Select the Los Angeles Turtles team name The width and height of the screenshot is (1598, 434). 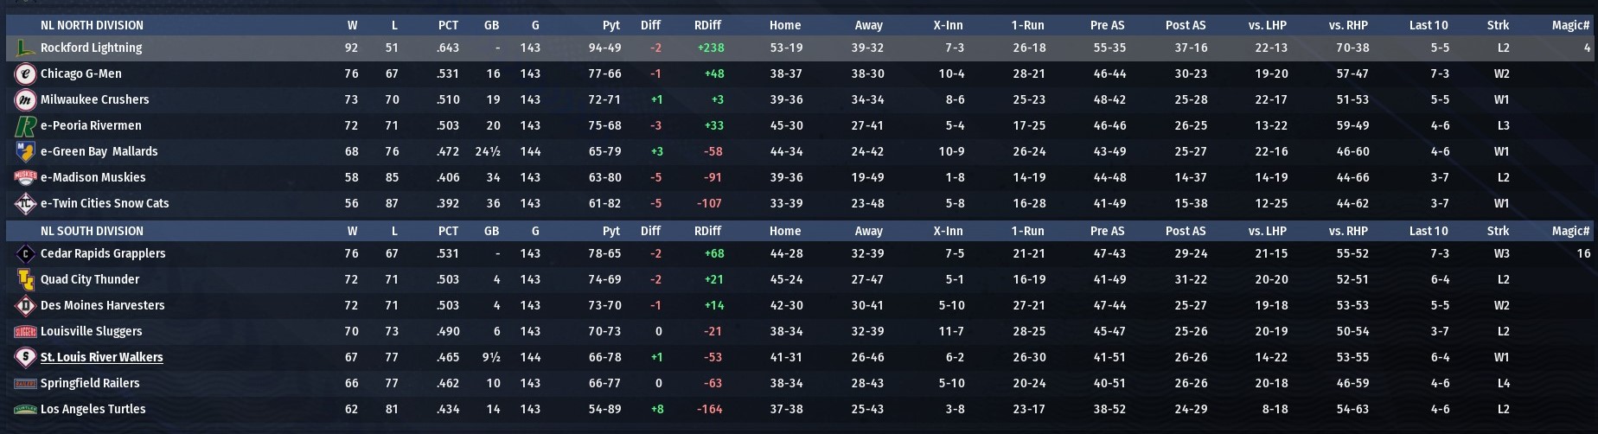click(x=93, y=409)
